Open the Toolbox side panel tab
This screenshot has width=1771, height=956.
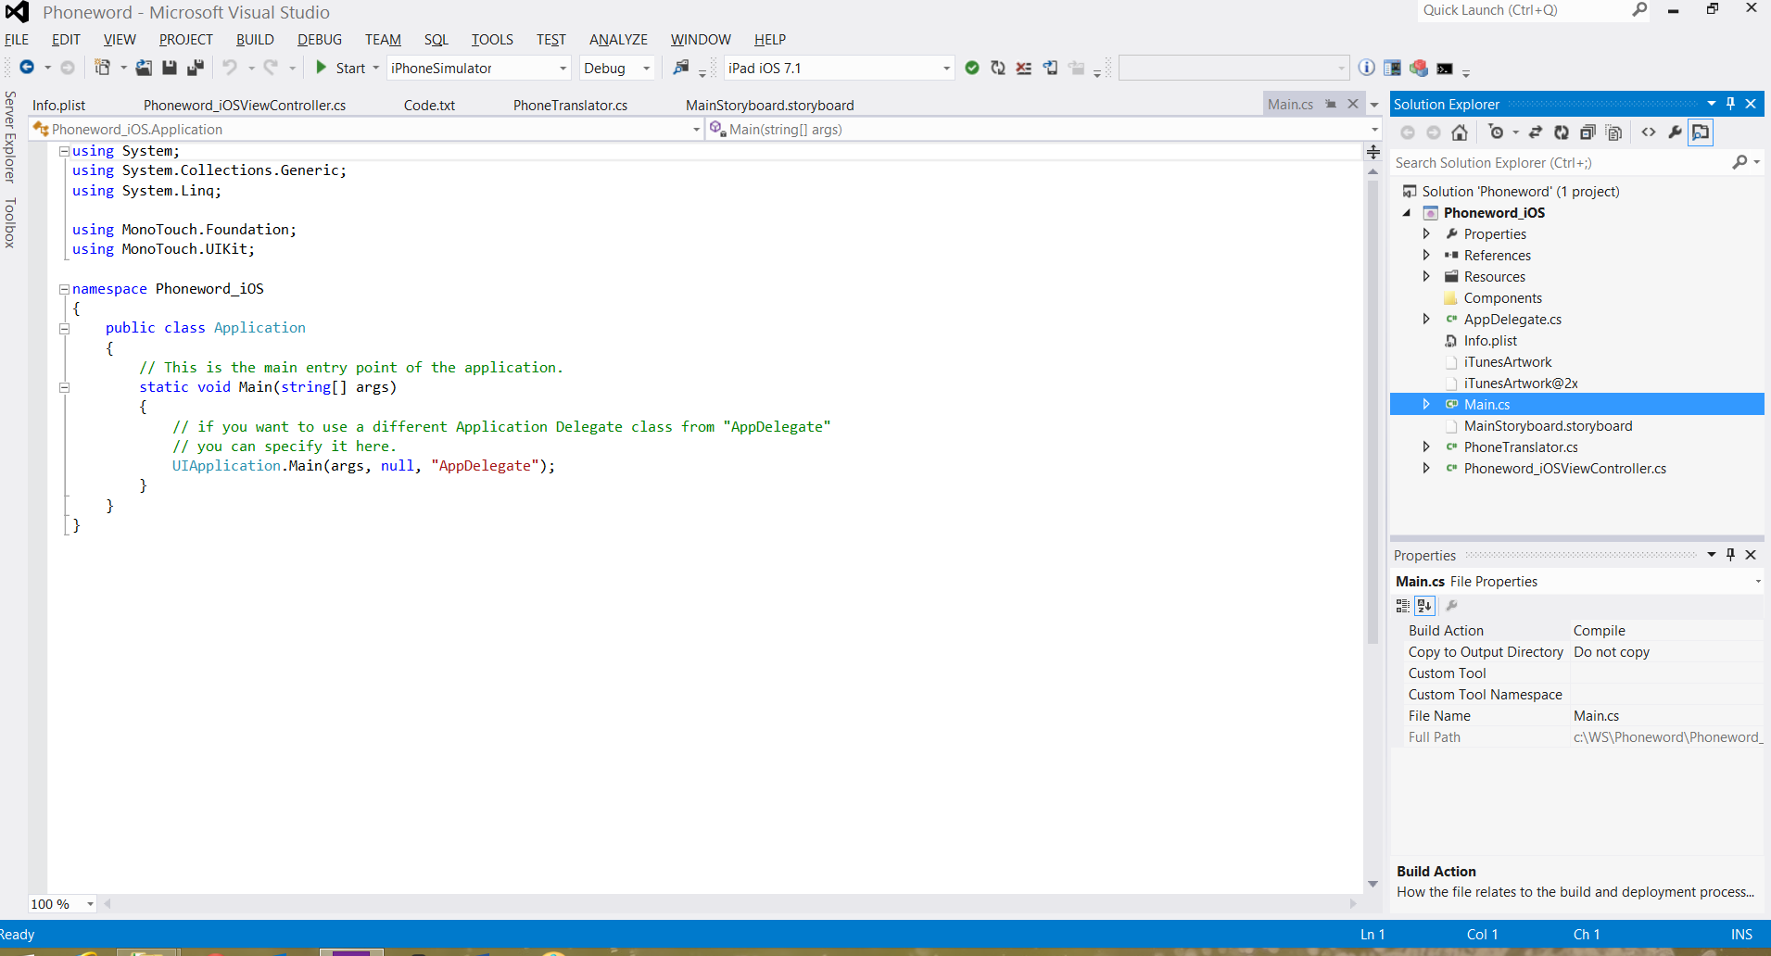coord(10,222)
